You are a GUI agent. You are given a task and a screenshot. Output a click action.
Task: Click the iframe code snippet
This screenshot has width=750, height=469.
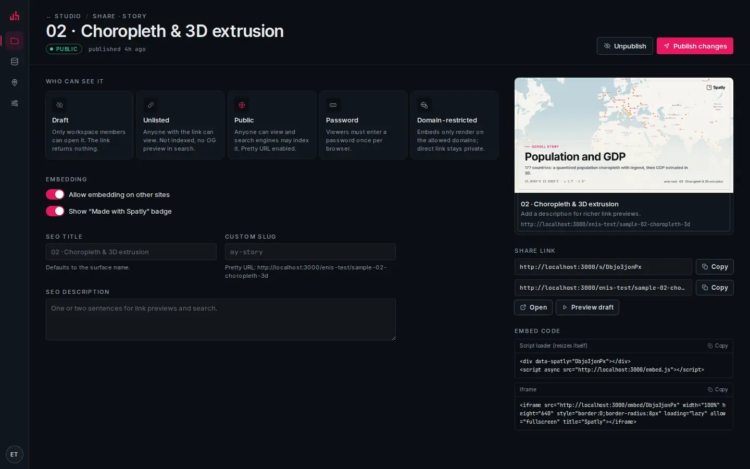[624, 413]
